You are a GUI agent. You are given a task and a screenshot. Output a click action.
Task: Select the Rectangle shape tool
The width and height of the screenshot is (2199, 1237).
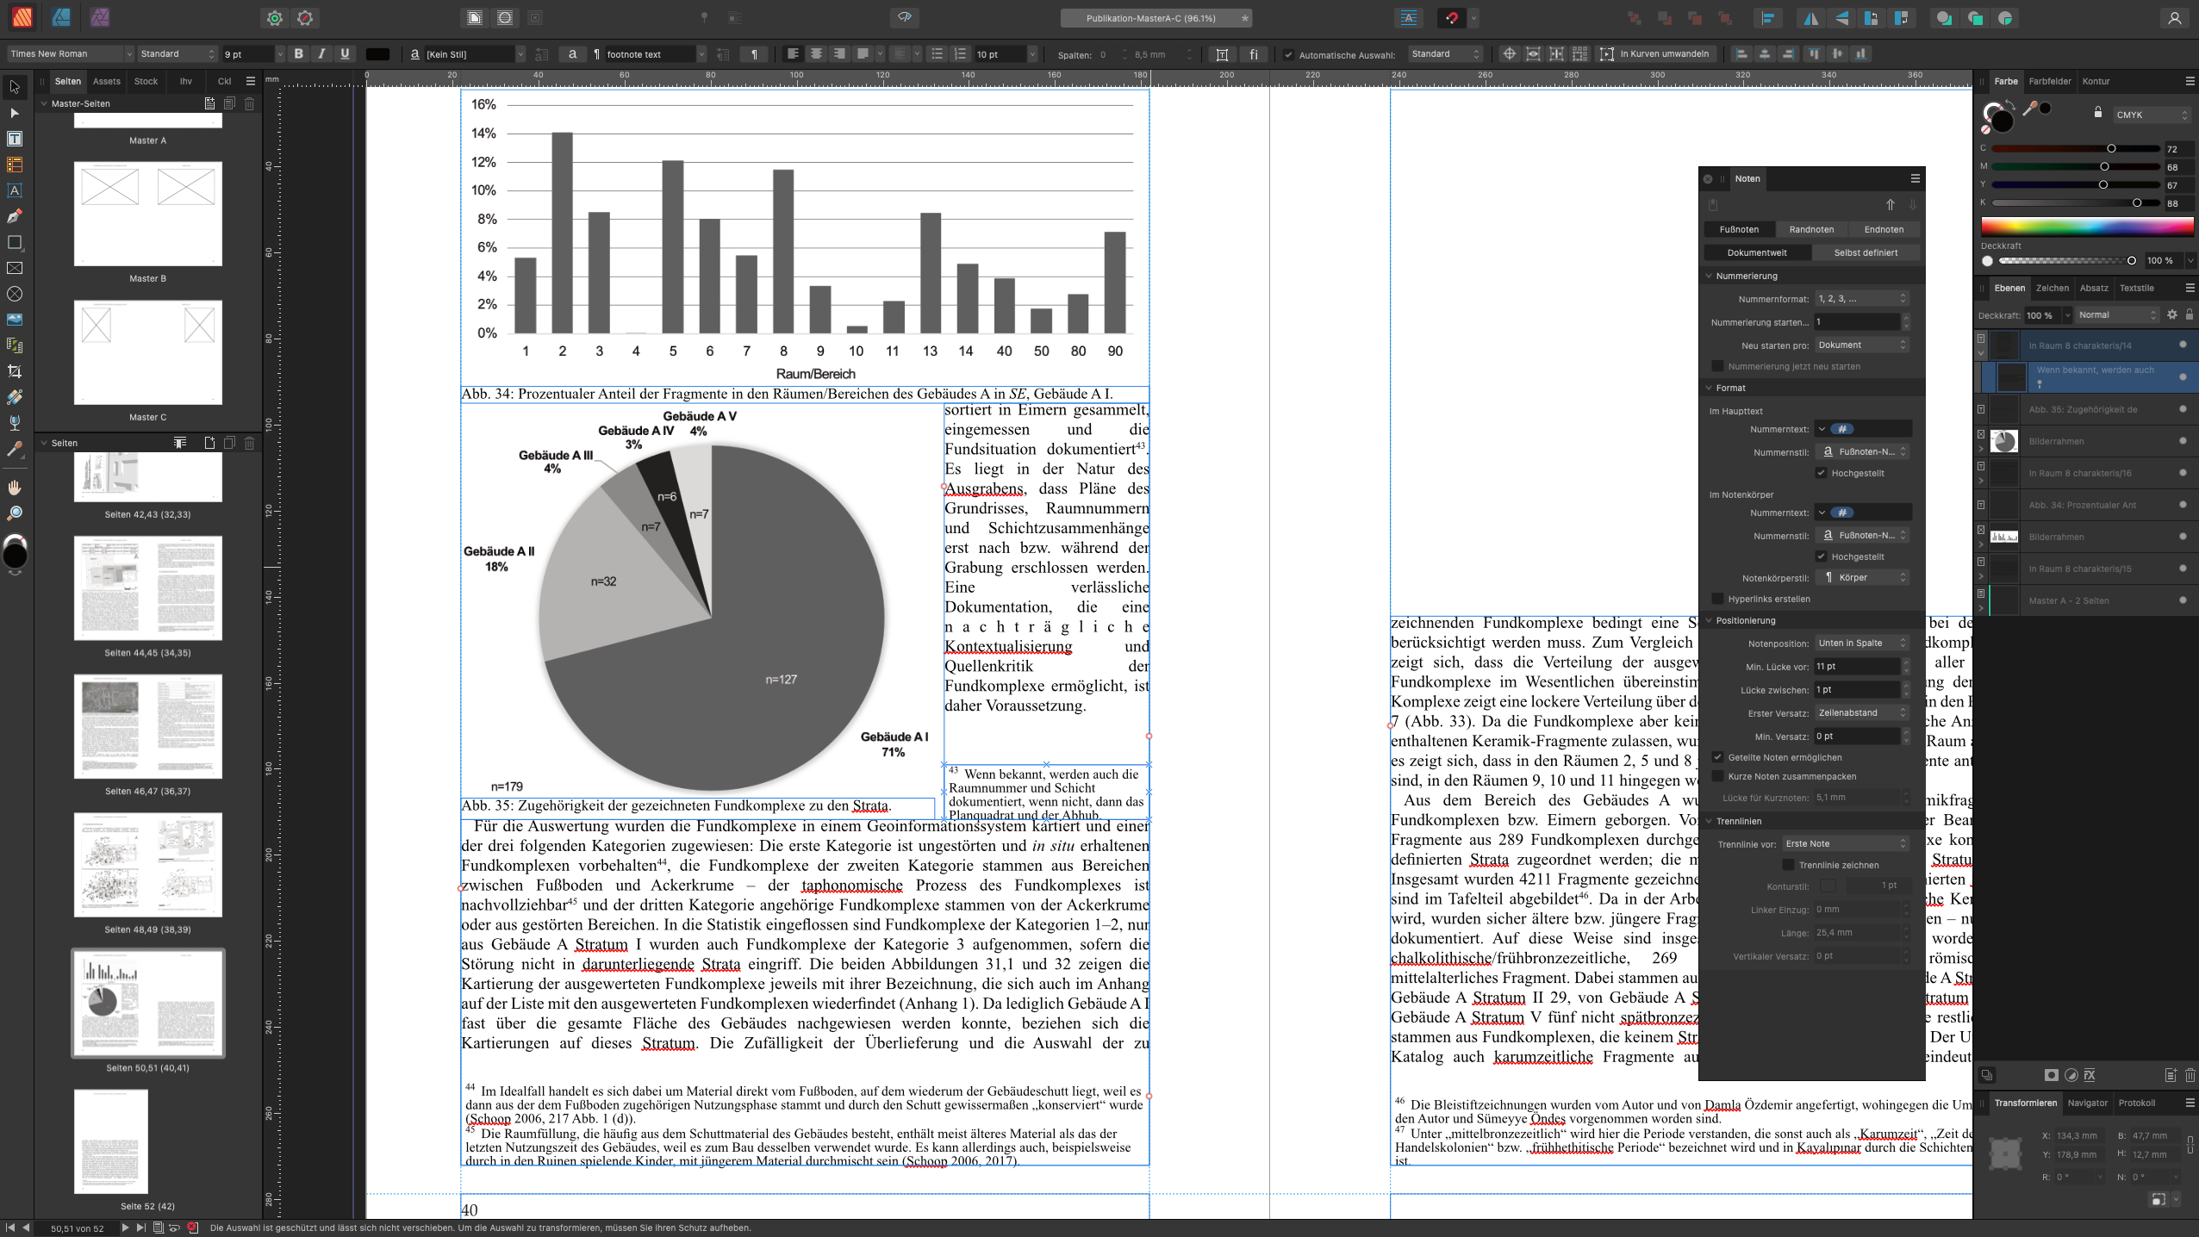[15, 242]
